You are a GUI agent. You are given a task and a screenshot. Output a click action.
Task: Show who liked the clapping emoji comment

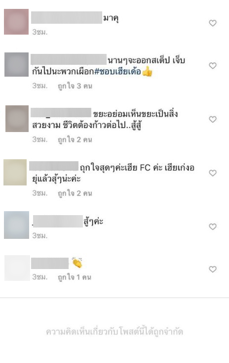coord(75,277)
